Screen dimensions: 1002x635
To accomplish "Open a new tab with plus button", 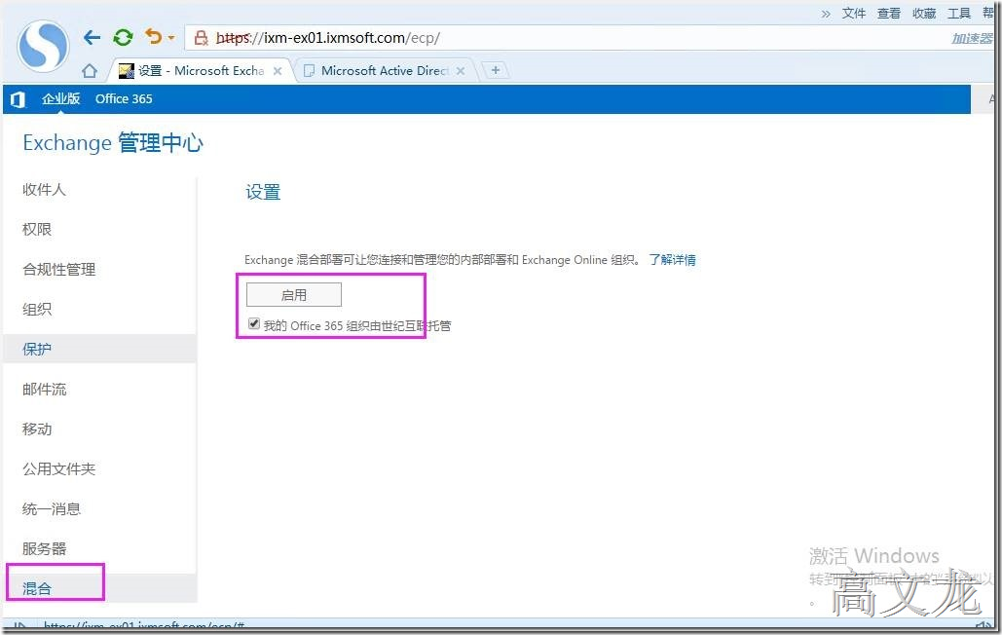I will point(496,69).
